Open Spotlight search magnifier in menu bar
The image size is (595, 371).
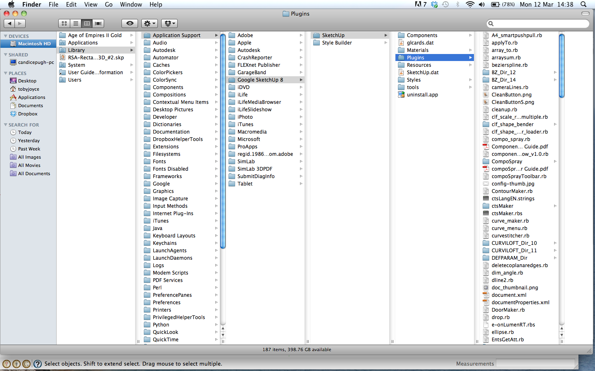[x=583, y=5]
